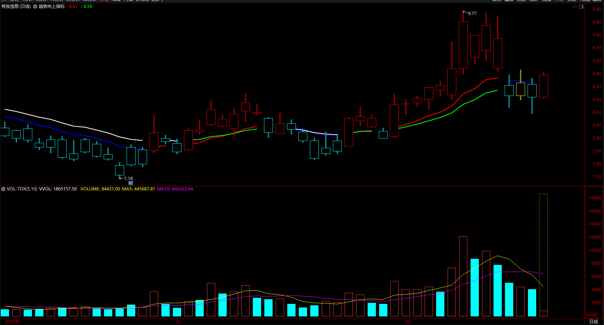
Task: Click the 9.00 price axis label
Action: pos(597,61)
